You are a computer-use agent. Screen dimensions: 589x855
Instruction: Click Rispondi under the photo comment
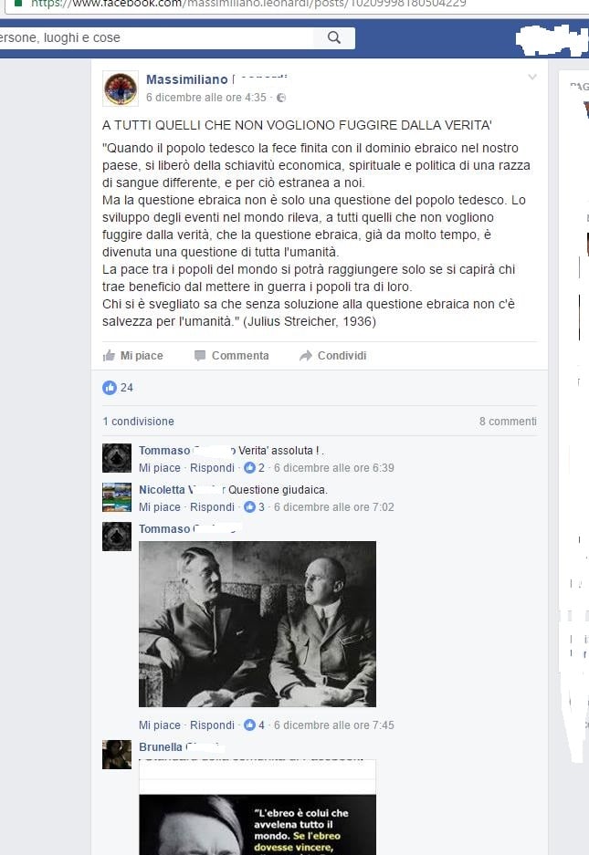(x=212, y=725)
